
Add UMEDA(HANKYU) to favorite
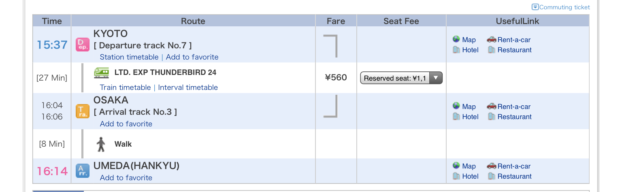(x=126, y=178)
